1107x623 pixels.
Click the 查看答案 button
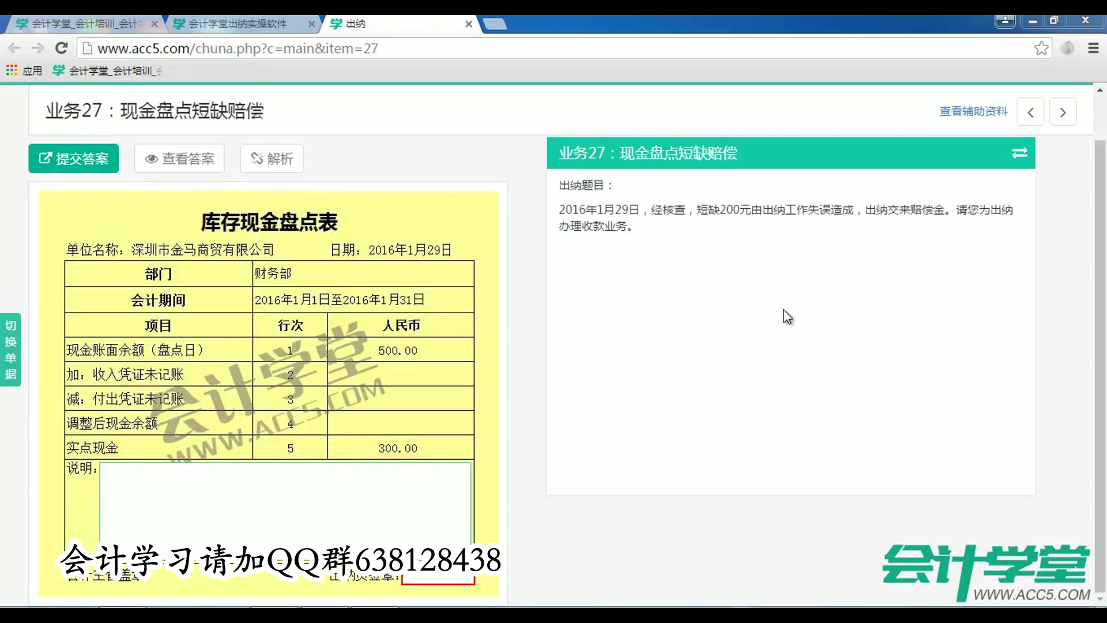[179, 158]
